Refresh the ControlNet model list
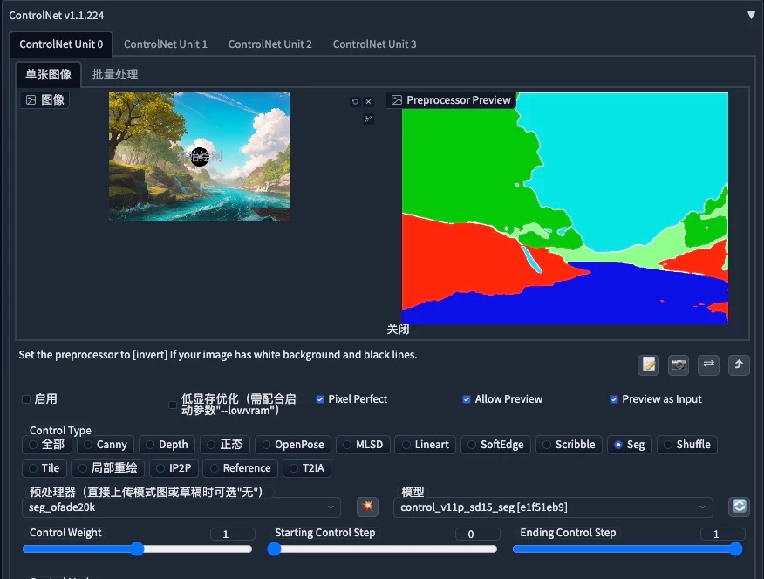The height and width of the screenshot is (579, 764). 739,507
